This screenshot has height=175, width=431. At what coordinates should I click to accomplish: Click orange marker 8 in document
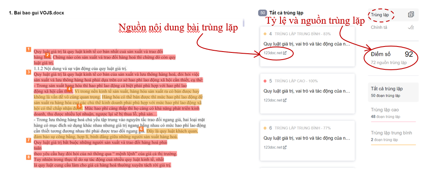click(28, 157)
